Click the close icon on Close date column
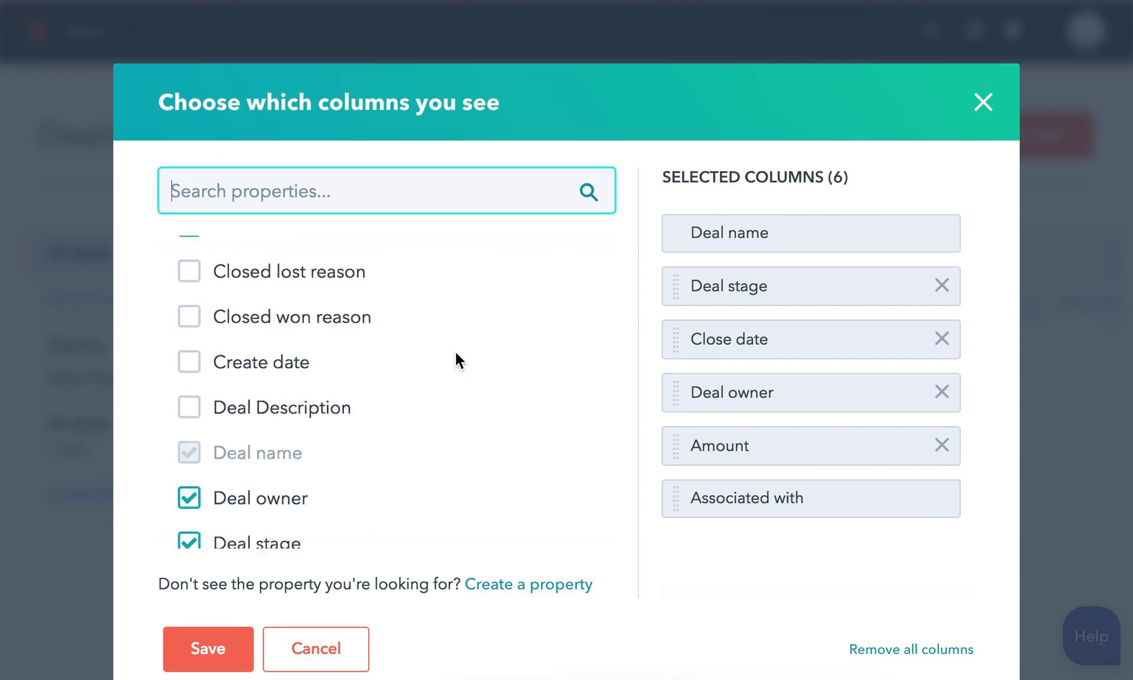The image size is (1133, 680). (941, 338)
